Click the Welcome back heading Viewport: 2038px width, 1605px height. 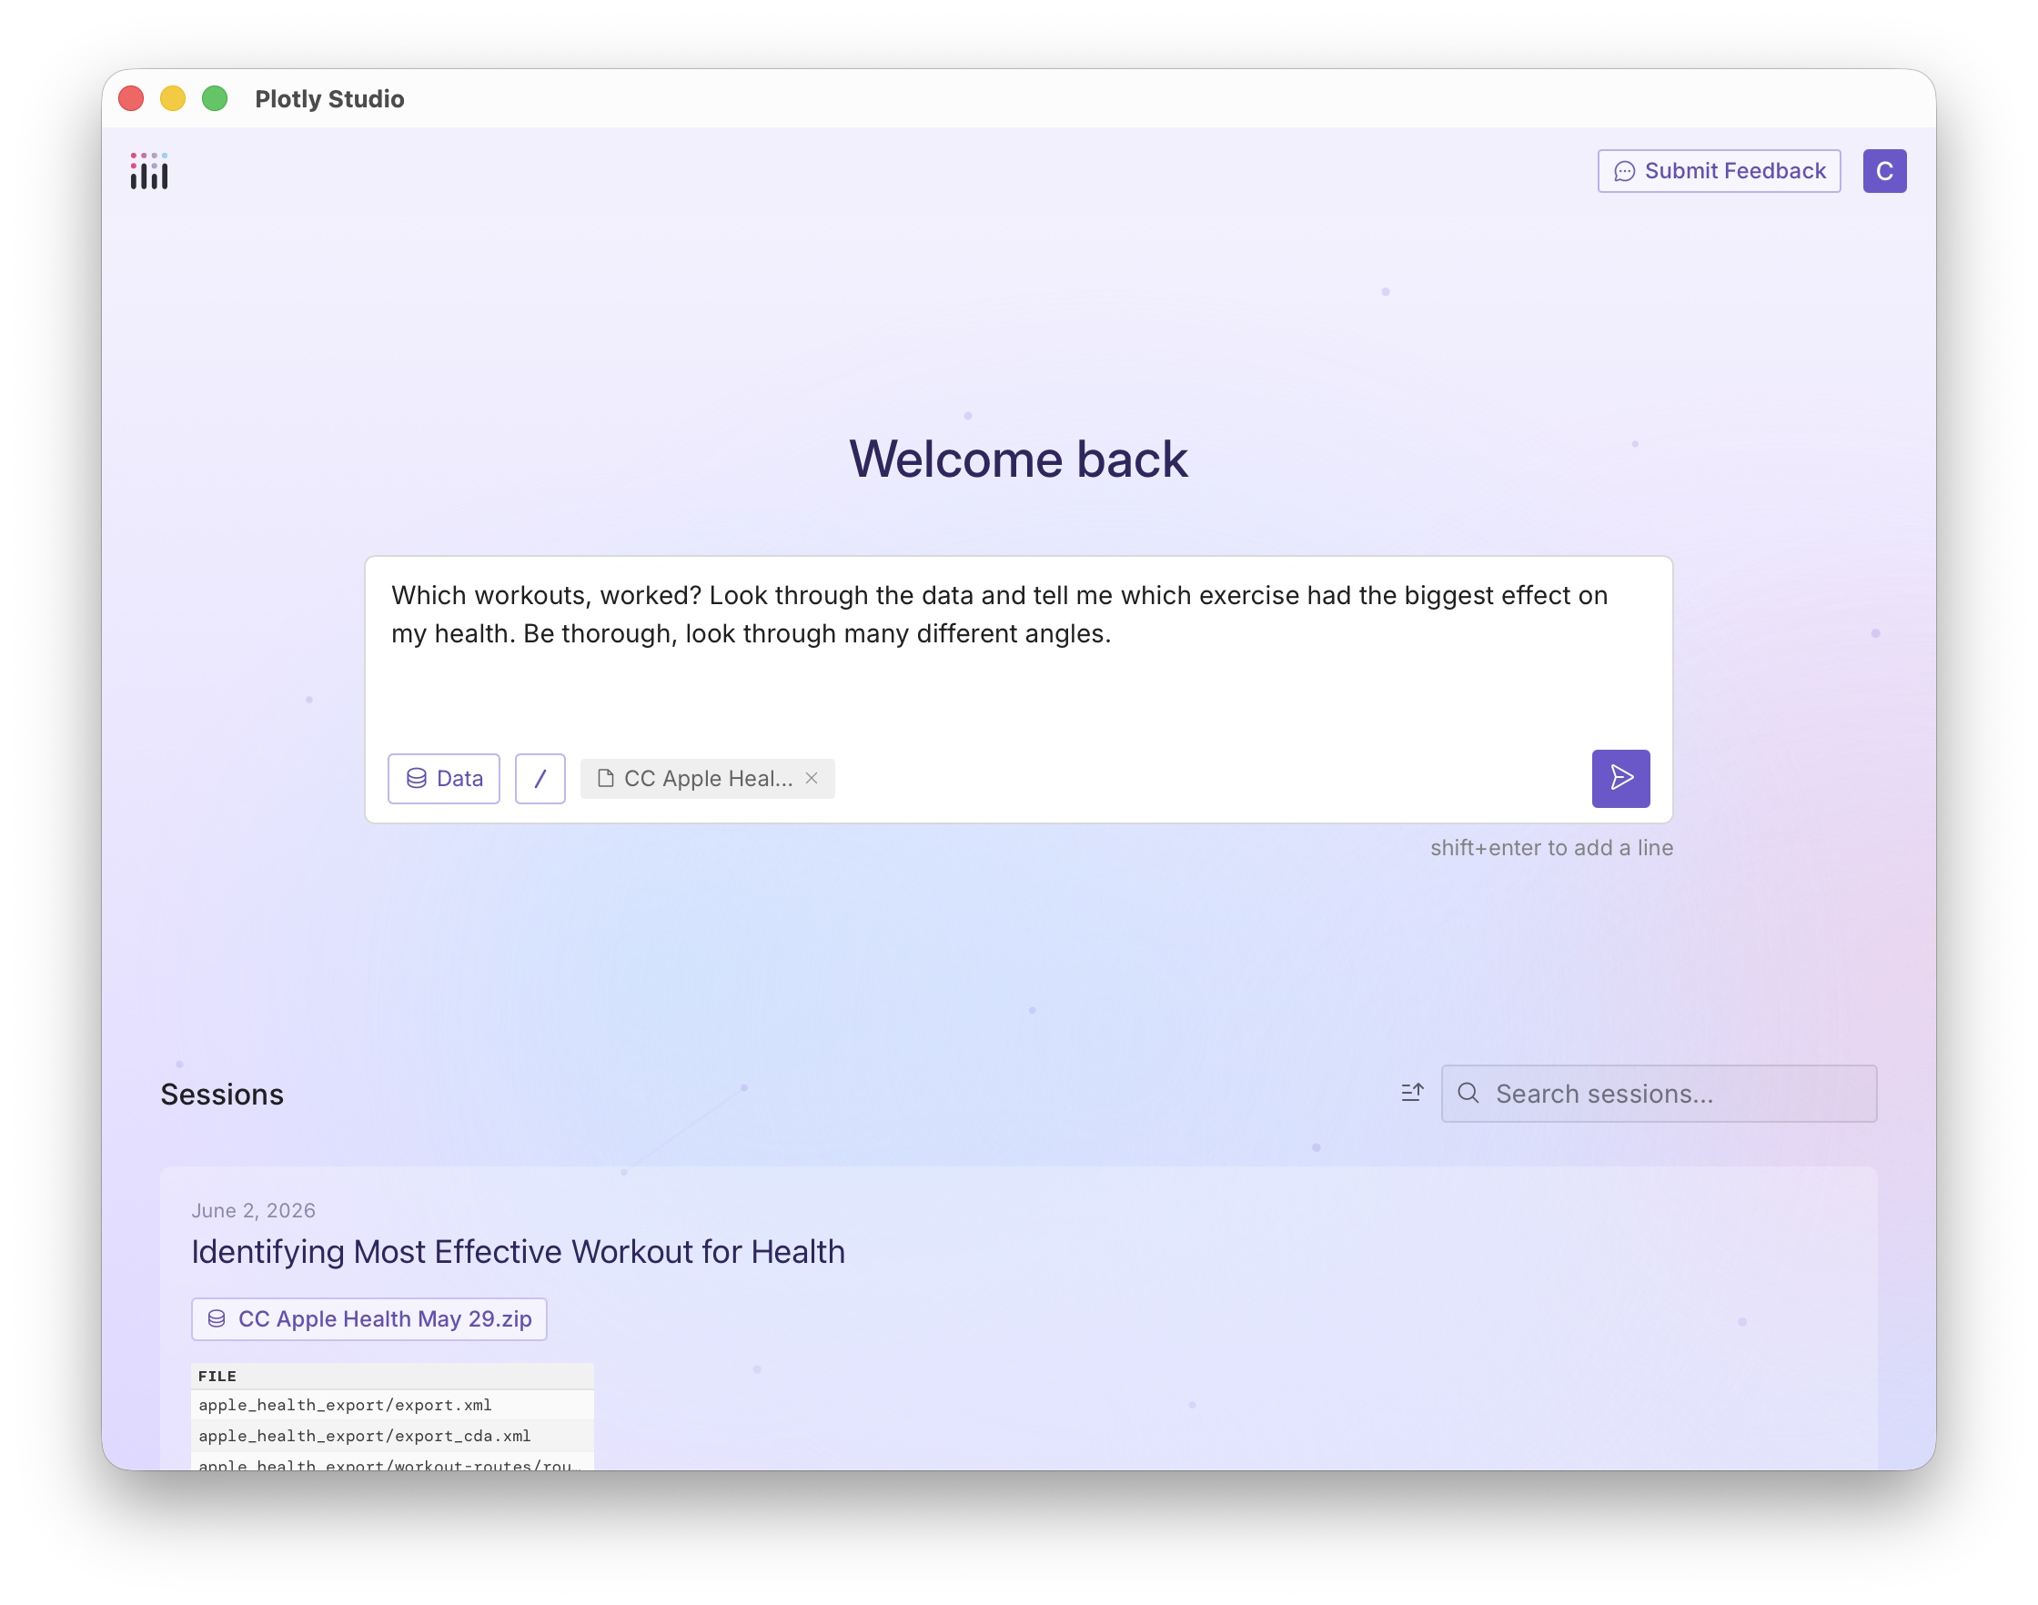[1018, 459]
